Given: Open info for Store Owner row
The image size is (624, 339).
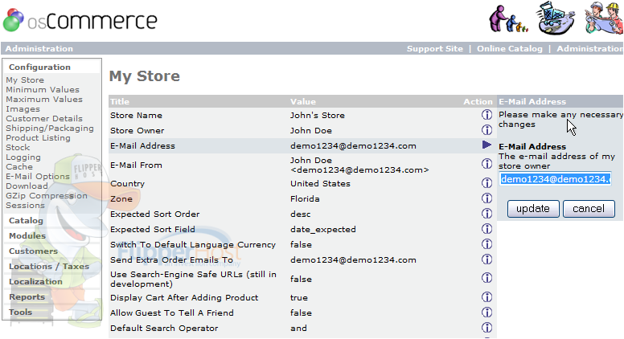Looking at the screenshot, I should (x=486, y=130).
